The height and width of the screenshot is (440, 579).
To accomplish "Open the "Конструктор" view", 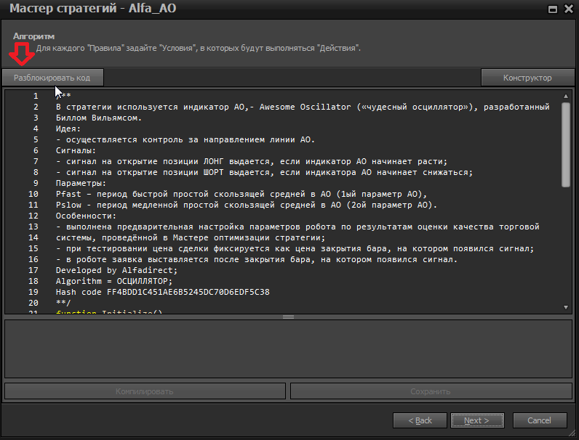I will tap(527, 78).
